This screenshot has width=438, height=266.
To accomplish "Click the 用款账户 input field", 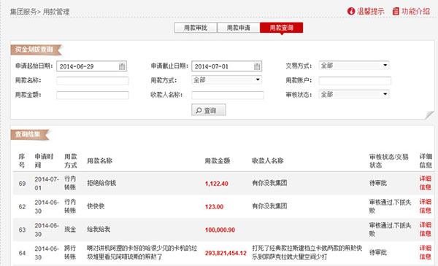I will (355, 81).
